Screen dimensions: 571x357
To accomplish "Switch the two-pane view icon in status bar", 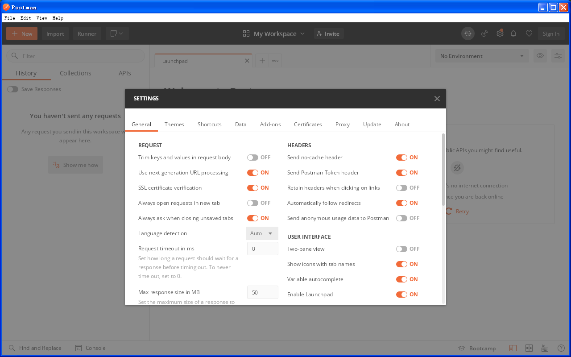I will click(x=529, y=348).
